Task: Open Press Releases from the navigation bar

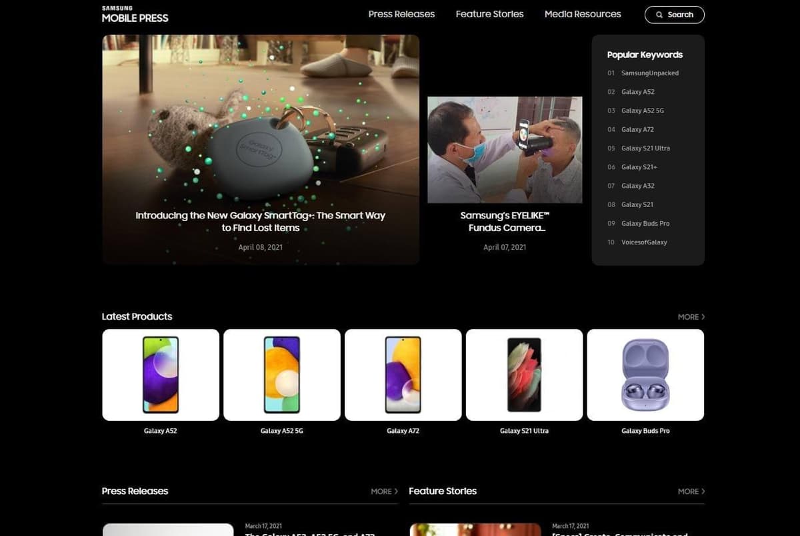Action: pyautogui.click(x=401, y=13)
